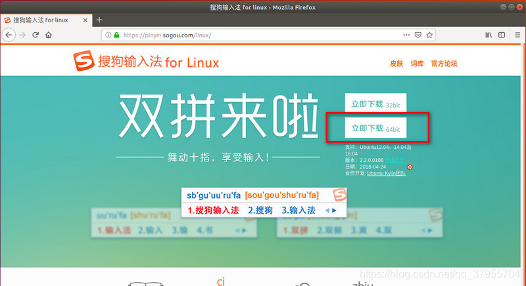This screenshot has height=286, width=526.
Task: Click the 版本:2.2.0.0108 text
Action: coord(364,160)
